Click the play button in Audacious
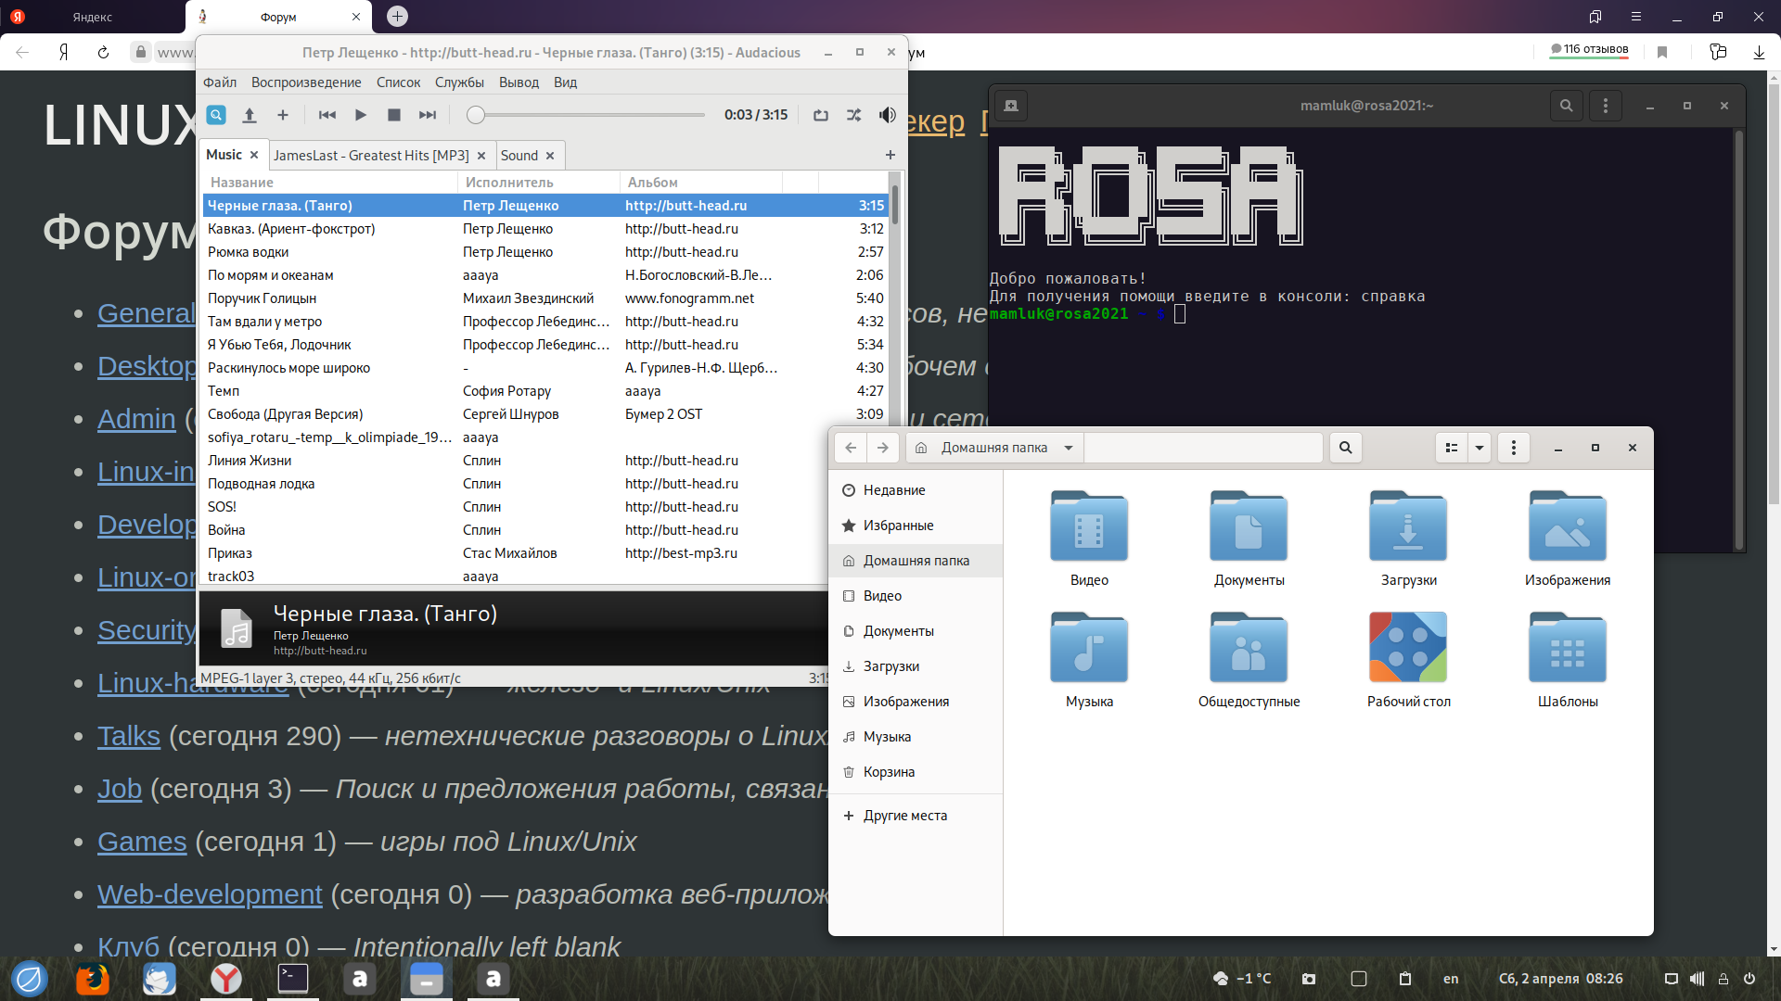The image size is (1781, 1001). (361, 115)
